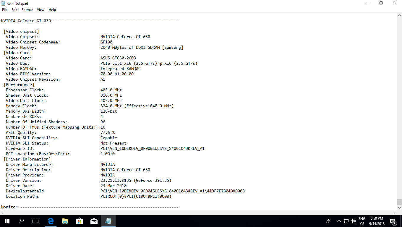The height and width of the screenshot is (227, 402).
Task: Open the Edit menu
Action: coord(14,10)
